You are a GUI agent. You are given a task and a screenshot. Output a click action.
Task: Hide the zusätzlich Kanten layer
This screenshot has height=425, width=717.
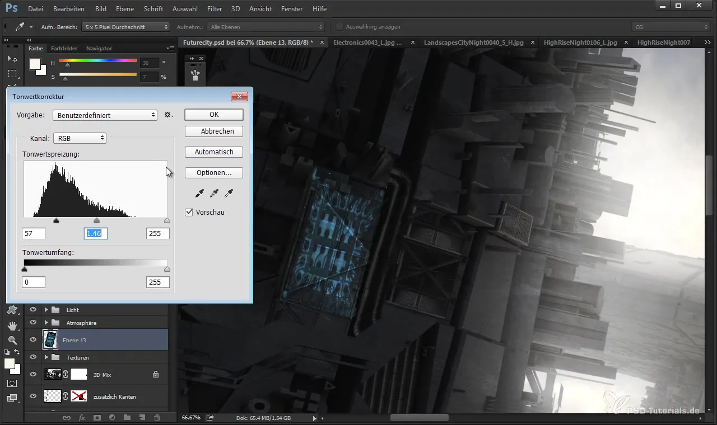[x=33, y=396]
